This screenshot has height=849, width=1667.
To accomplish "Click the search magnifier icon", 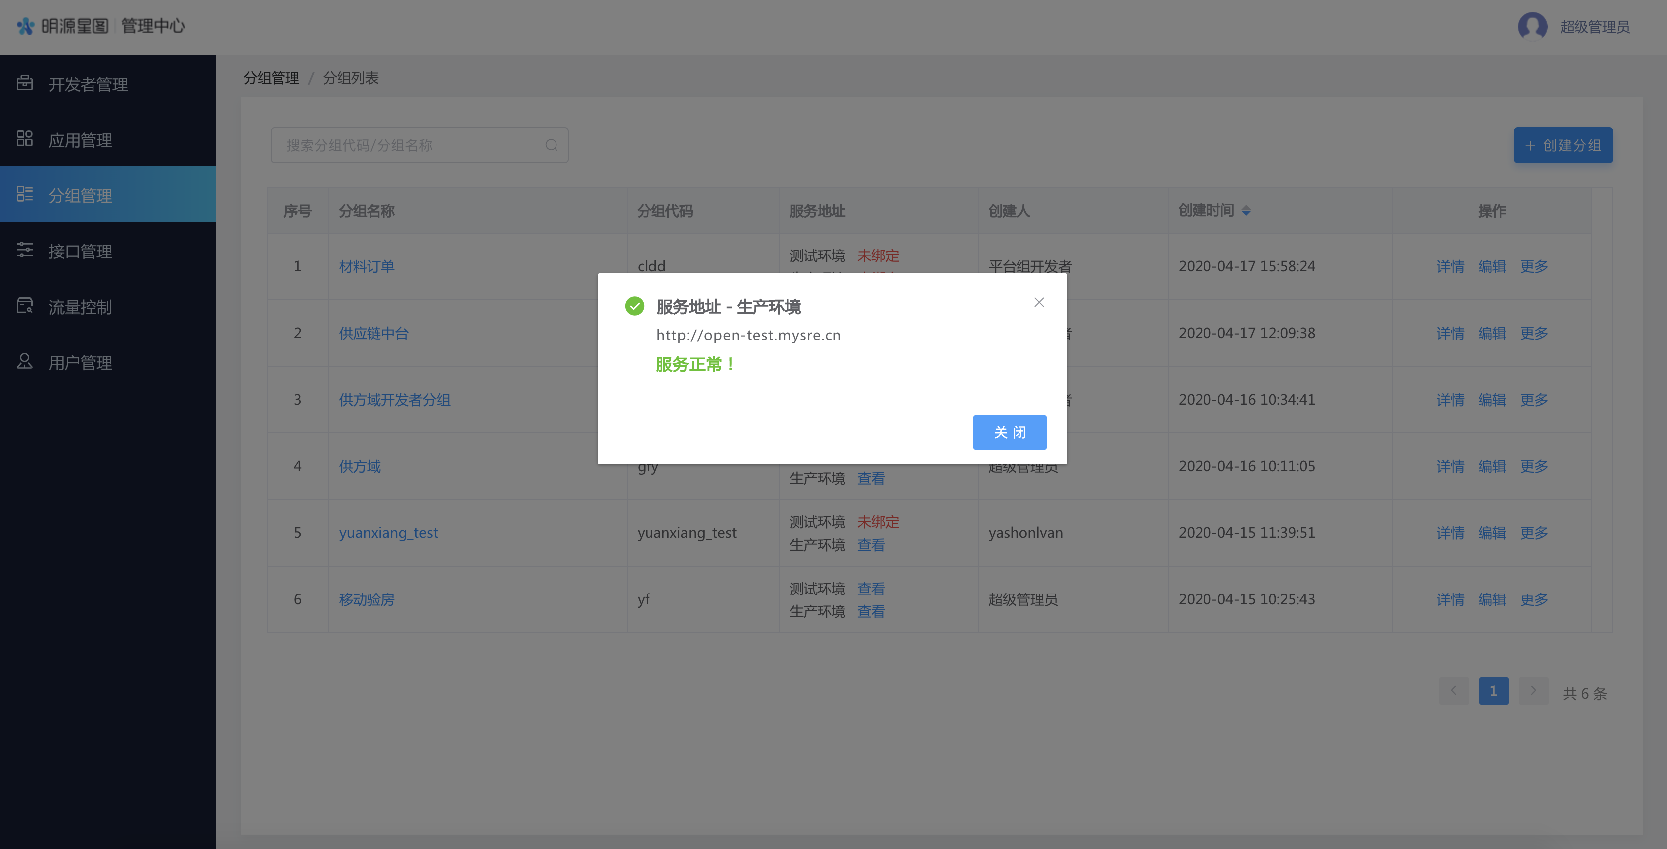I will [x=551, y=146].
